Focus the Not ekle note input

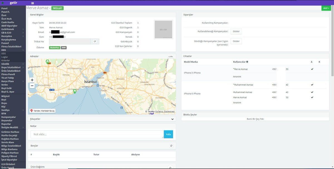[97, 134]
